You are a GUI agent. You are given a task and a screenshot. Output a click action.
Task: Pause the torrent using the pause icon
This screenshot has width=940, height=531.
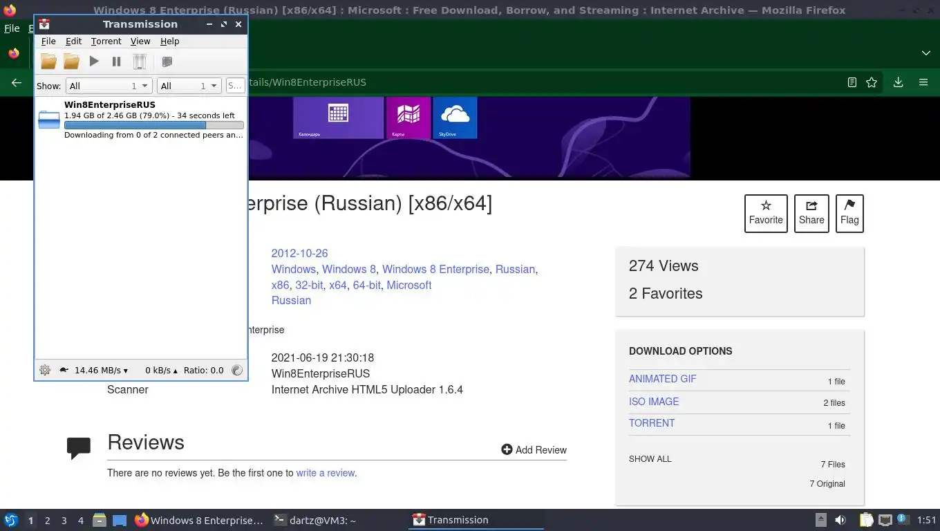click(x=116, y=62)
